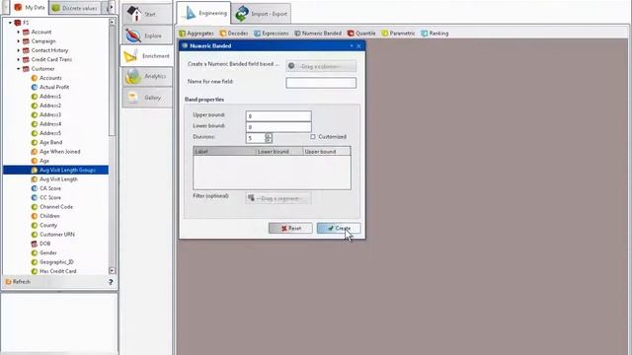Click the data tree scroll up arrow
The image size is (632, 355).
coord(112,22)
